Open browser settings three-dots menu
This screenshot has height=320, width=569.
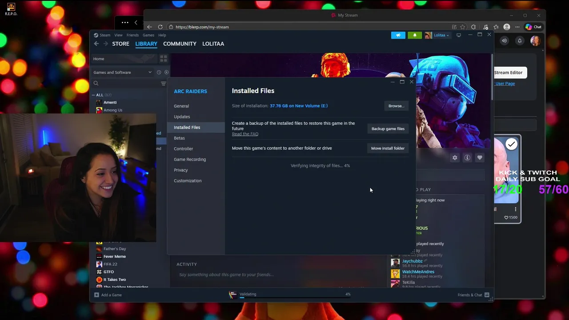click(517, 27)
